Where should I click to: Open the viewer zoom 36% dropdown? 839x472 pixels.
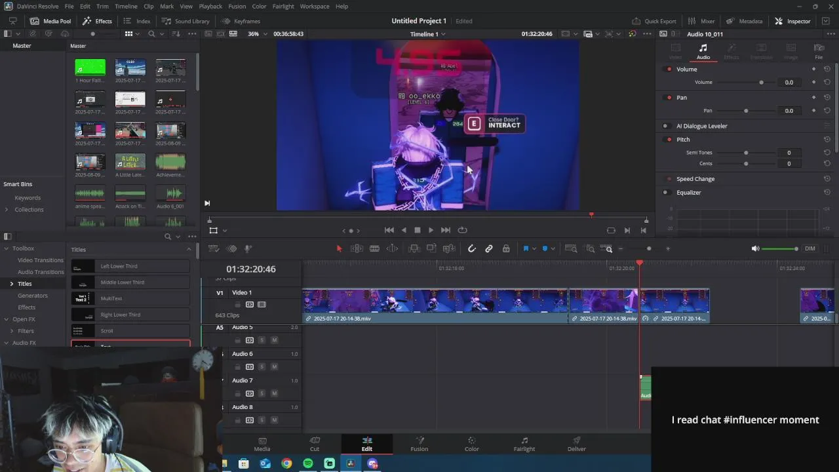pos(257,33)
